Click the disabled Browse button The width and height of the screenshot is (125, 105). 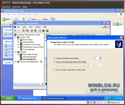point(96,65)
